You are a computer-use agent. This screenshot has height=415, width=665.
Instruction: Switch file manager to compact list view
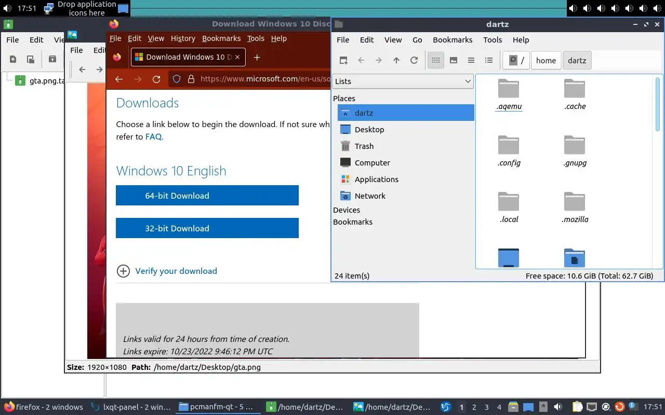471,60
